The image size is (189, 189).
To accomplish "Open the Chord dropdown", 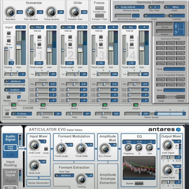I will pyautogui.click(x=154, y=16).
